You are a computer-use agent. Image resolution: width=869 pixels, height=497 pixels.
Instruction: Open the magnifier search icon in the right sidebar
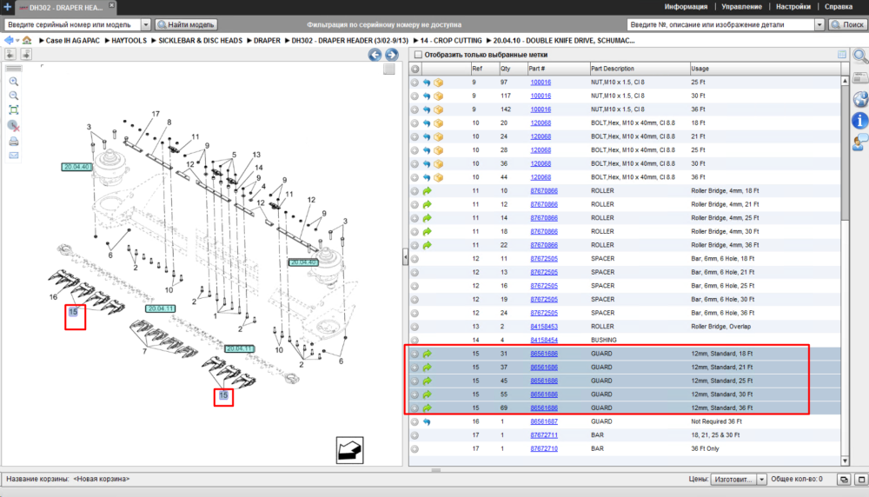pyautogui.click(x=860, y=56)
